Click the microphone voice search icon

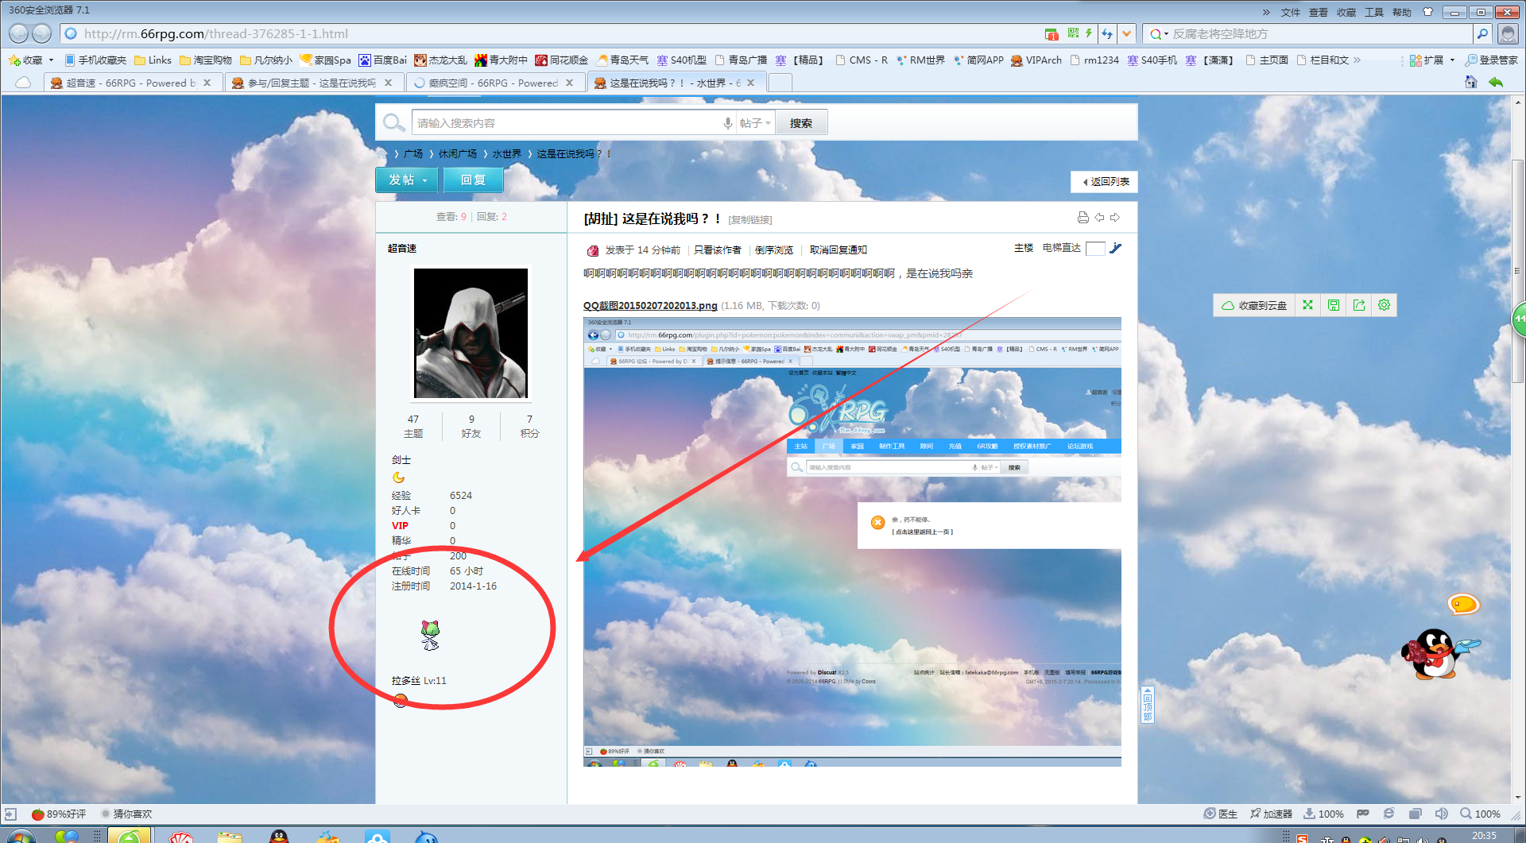click(727, 123)
